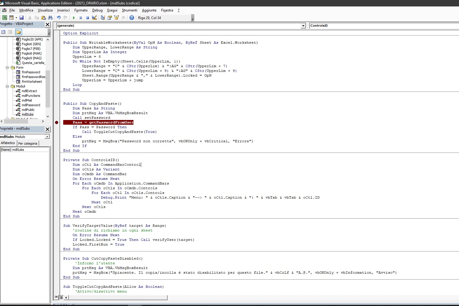Open the Modifica menu
Viewport: 459px width, 306px height.
26,10
